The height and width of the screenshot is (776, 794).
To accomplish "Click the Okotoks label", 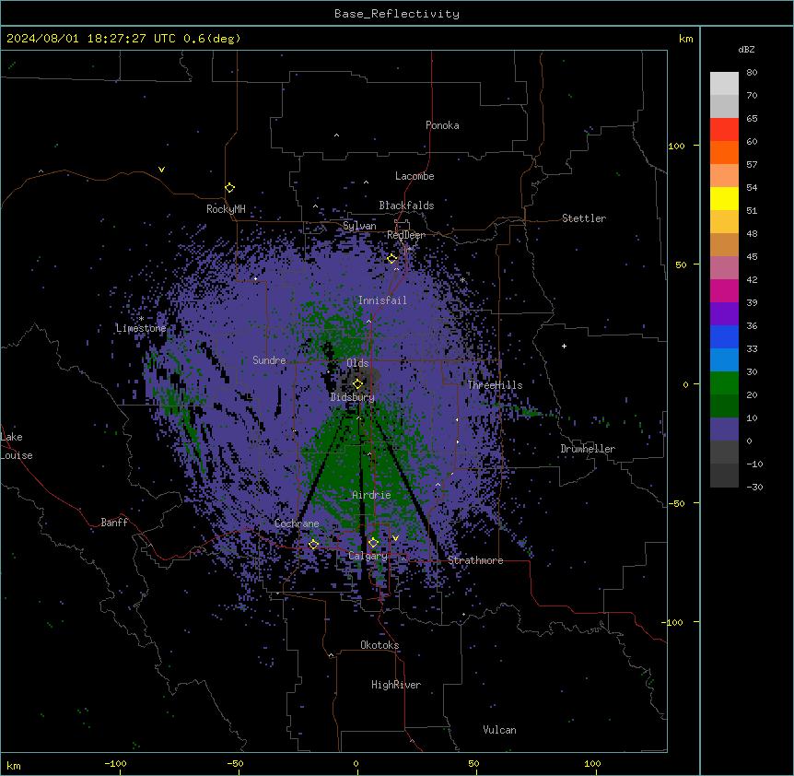I will (x=379, y=645).
